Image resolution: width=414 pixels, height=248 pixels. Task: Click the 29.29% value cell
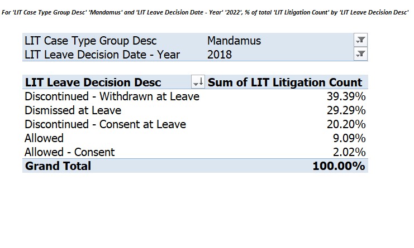click(x=346, y=110)
